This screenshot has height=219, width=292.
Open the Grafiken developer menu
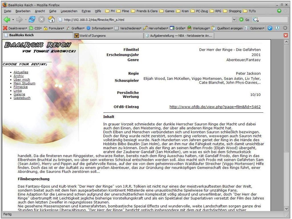[75, 28]
